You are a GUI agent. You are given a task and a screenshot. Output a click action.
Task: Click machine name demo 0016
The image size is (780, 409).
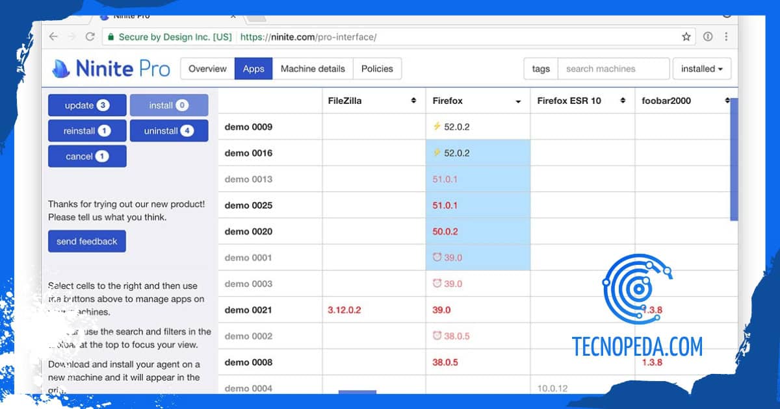point(248,153)
